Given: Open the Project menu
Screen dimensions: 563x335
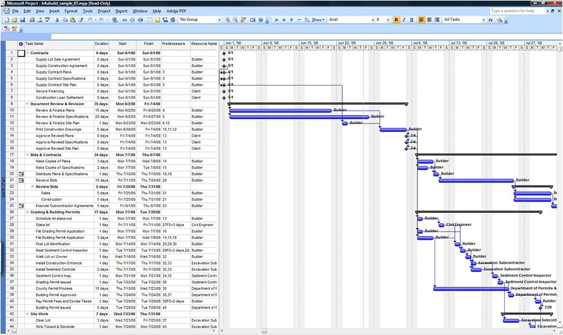Looking at the screenshot, I should [x=104, y=11].
